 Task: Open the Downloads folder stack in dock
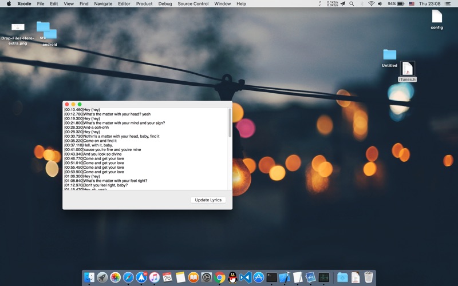342,277
